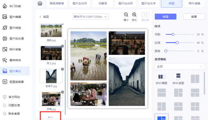Select the 布局 layout button
The width and height of the screenshot is (208, 120).
pos(165,17)
